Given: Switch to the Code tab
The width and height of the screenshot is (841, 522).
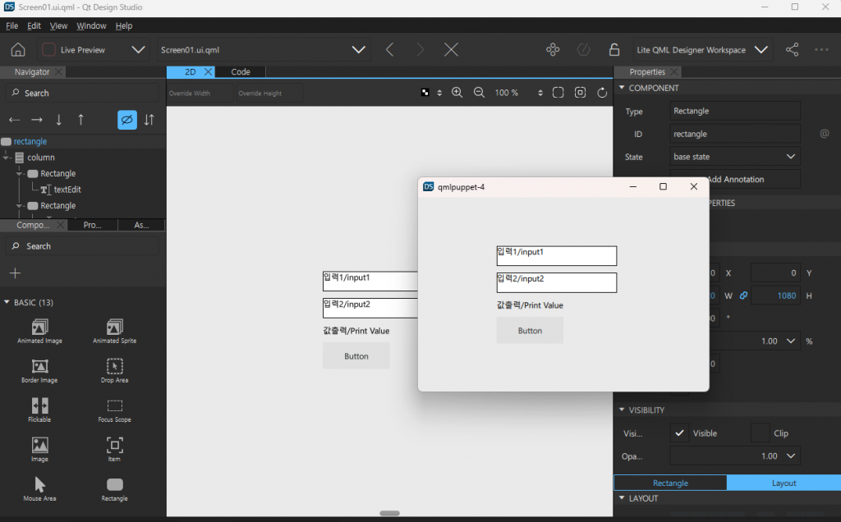Looking at the screenshot, I should click(x=241, y=72).
